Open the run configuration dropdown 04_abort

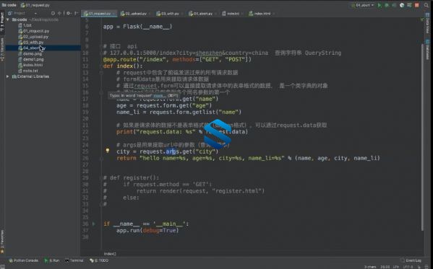(x=363, y=5)
